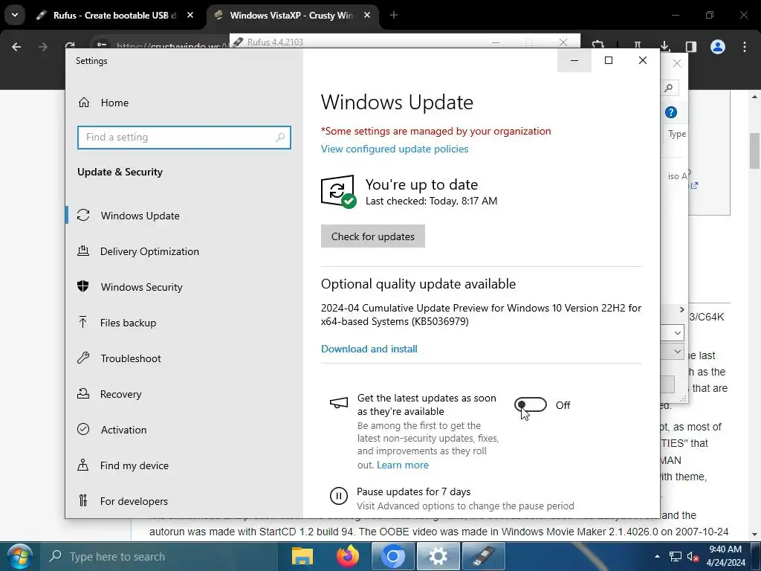Expand second dropdown in background Rufus window
This screenshot has height=571, width=761.
pos(678,352)
